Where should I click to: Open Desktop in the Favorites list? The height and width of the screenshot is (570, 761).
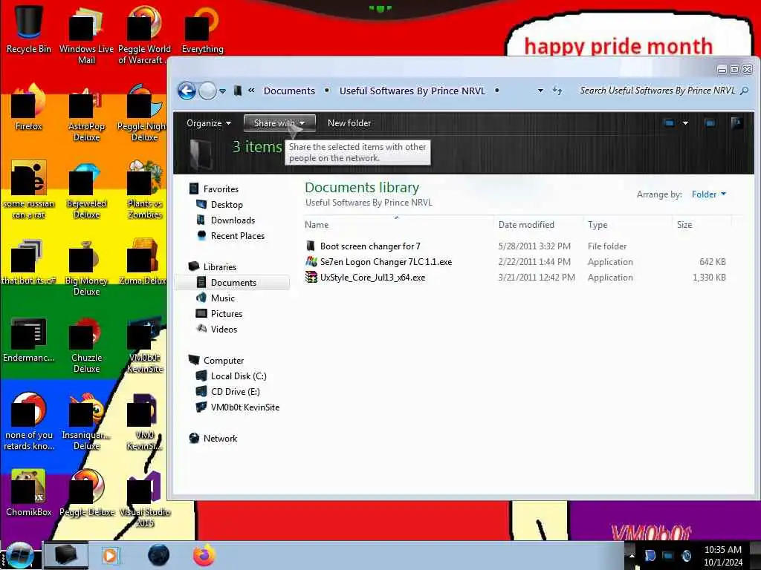click(x=226, y=205)
